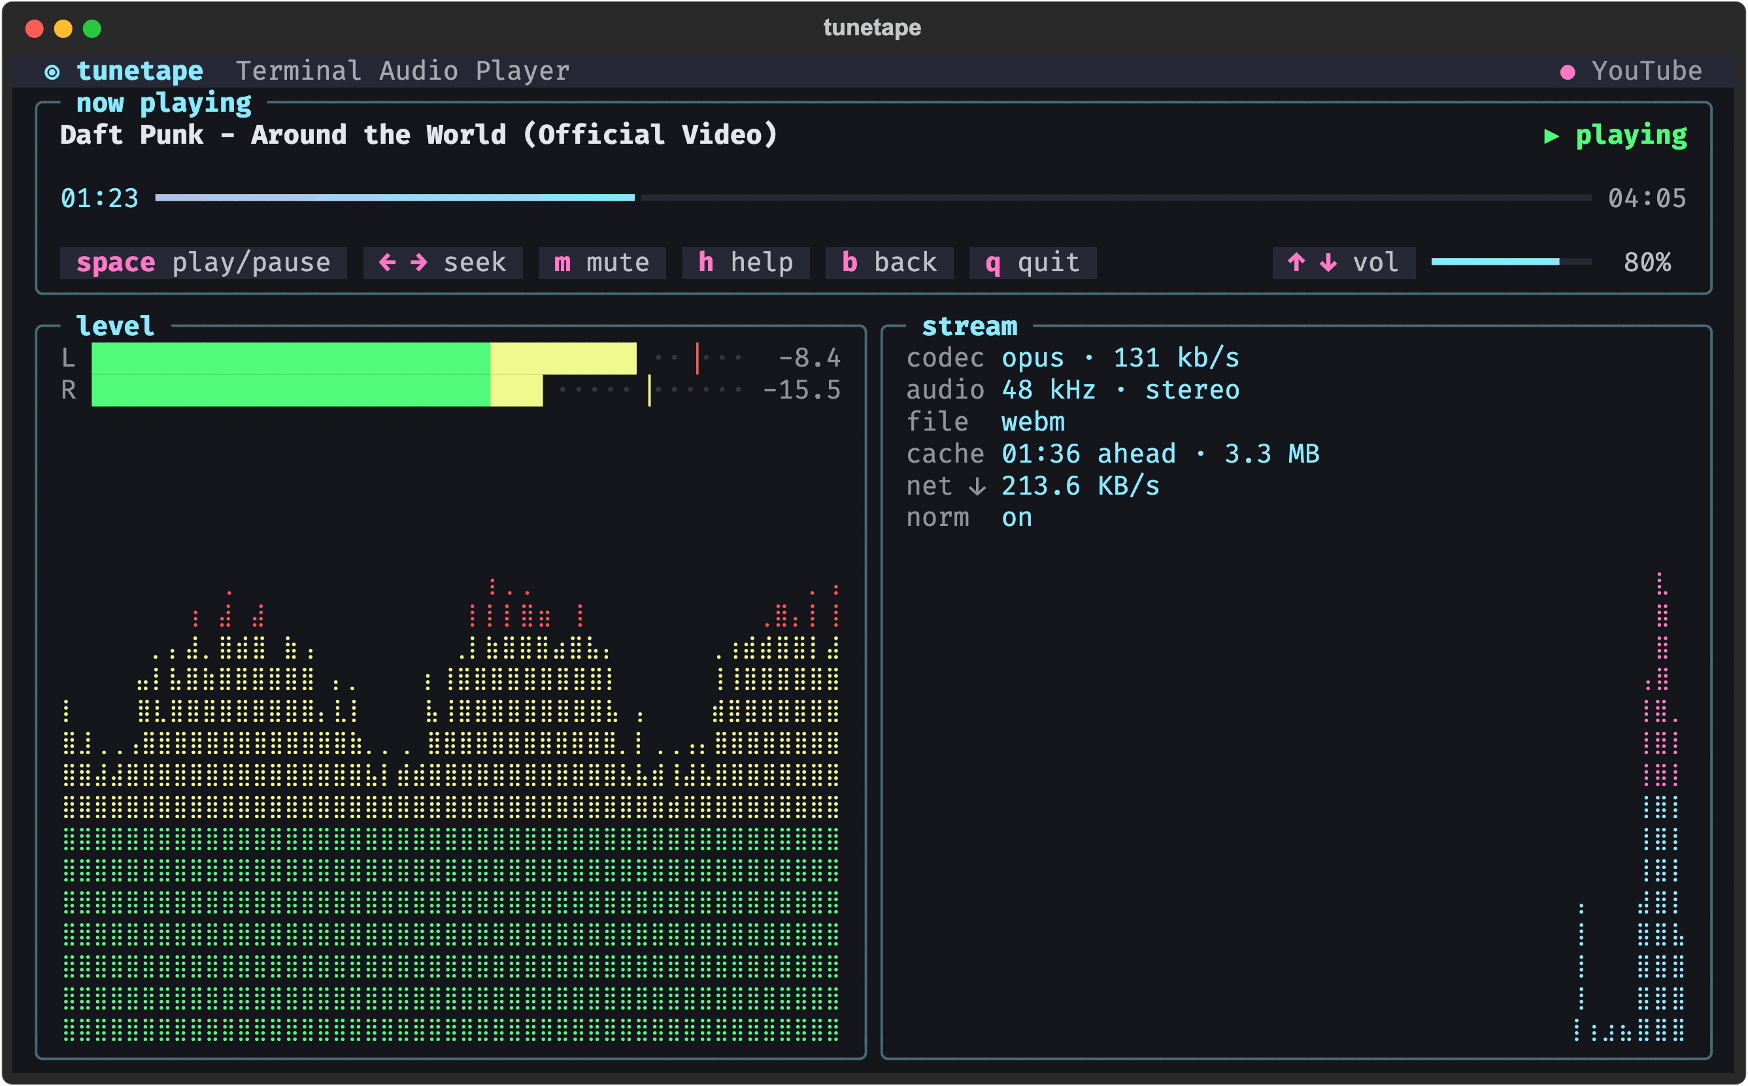Click the codec value opus · 131 kb/s
Screen dimensions: 1748x1086
tap(1121, 359)
